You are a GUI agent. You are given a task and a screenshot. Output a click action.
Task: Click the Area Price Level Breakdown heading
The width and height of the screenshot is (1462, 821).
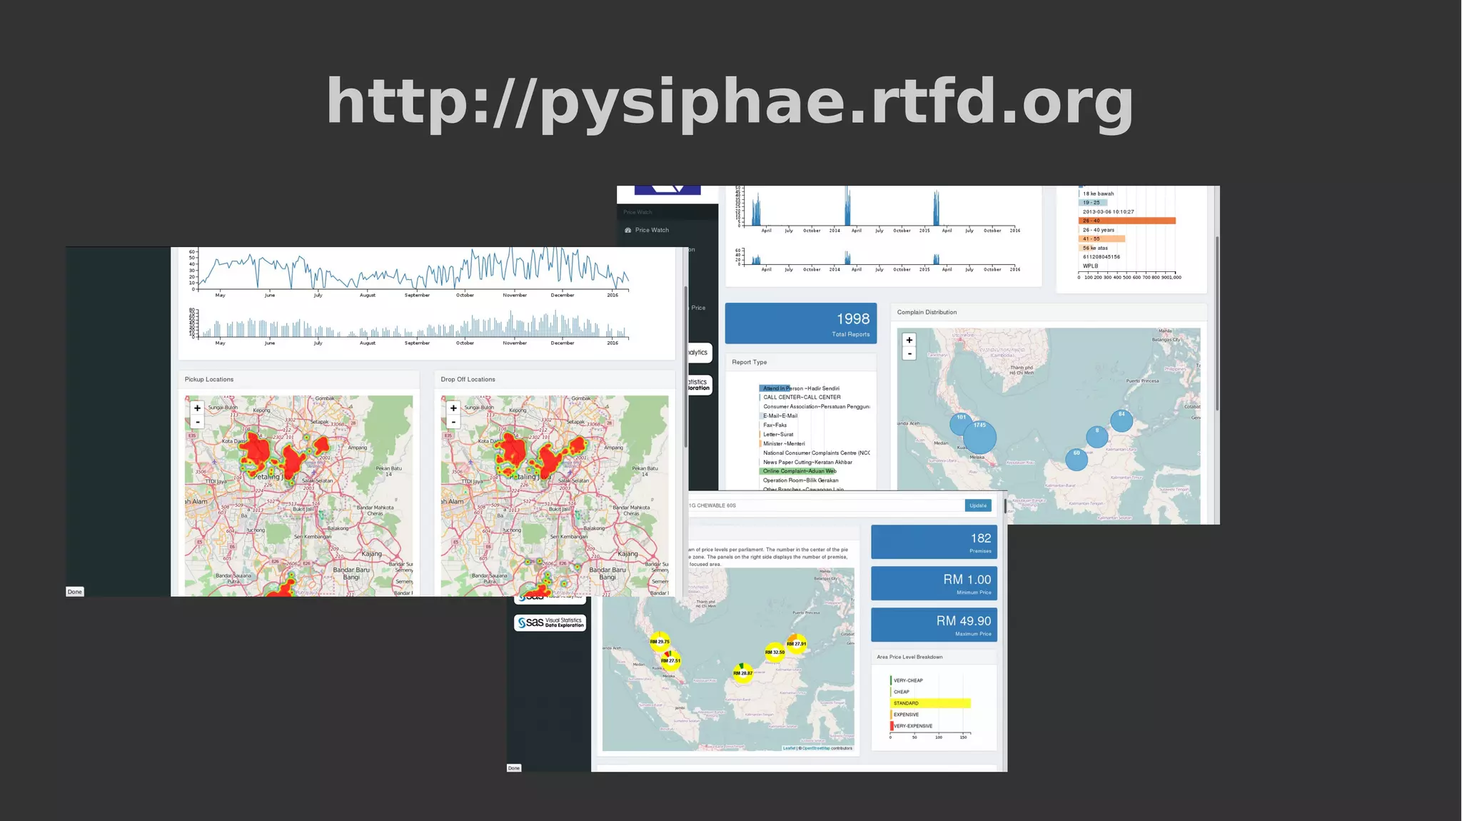click(x=909, y=657)
